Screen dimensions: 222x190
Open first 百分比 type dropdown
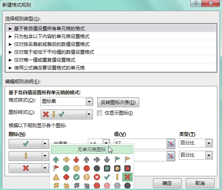209,143
